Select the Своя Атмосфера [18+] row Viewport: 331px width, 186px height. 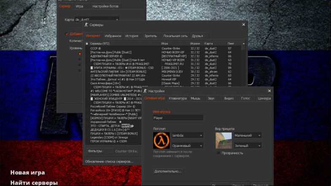pyautogui.click(x=163, y=83)
